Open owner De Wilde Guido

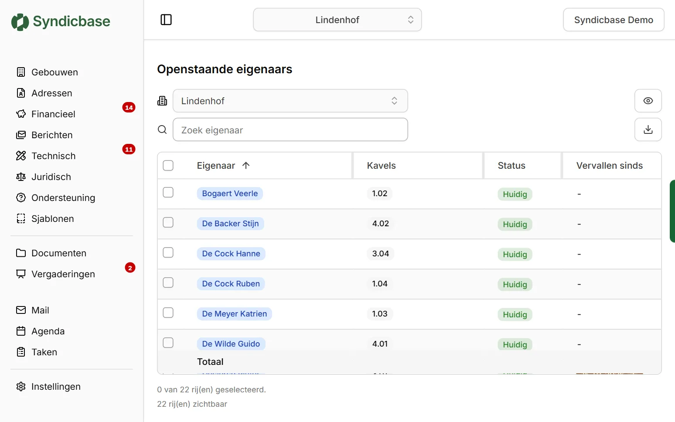pyautogui.click(x=231, y=344)
